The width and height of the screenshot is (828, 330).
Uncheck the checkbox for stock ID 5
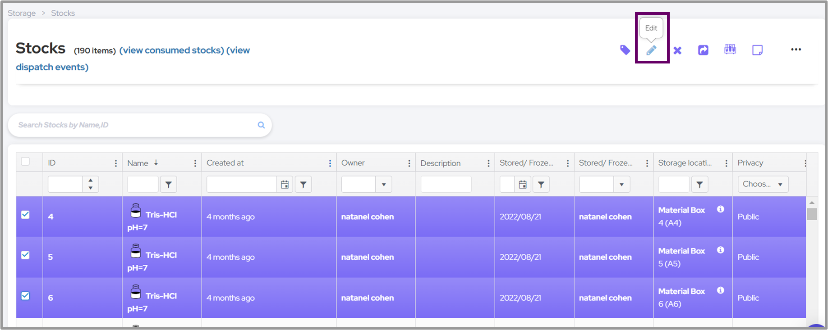coord(26,255)
